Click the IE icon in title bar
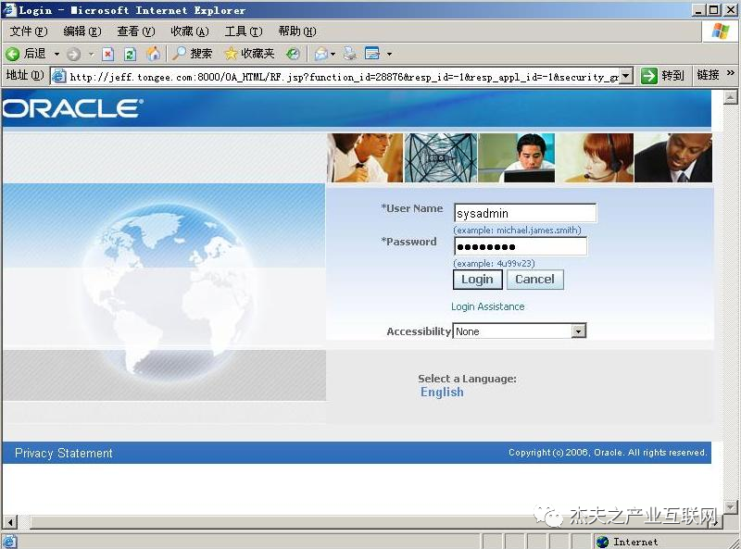Screen dimensions: 741x549 (9, 9)
